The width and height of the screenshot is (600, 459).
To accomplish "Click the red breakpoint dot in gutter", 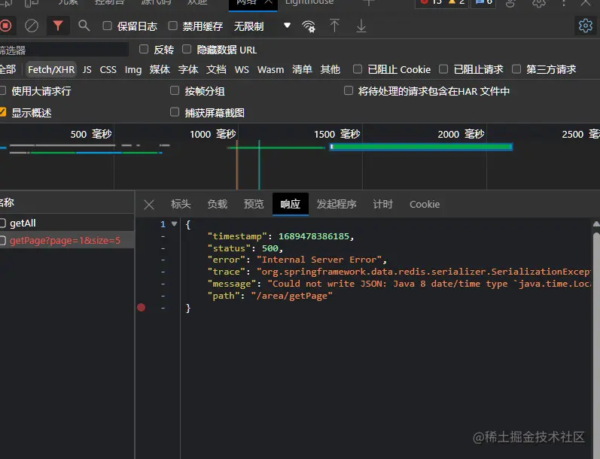I will click(142, 308).
